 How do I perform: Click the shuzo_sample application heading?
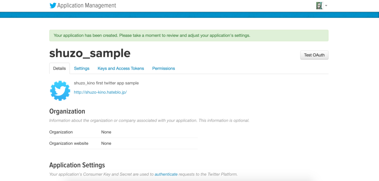(x=90, y=53)
